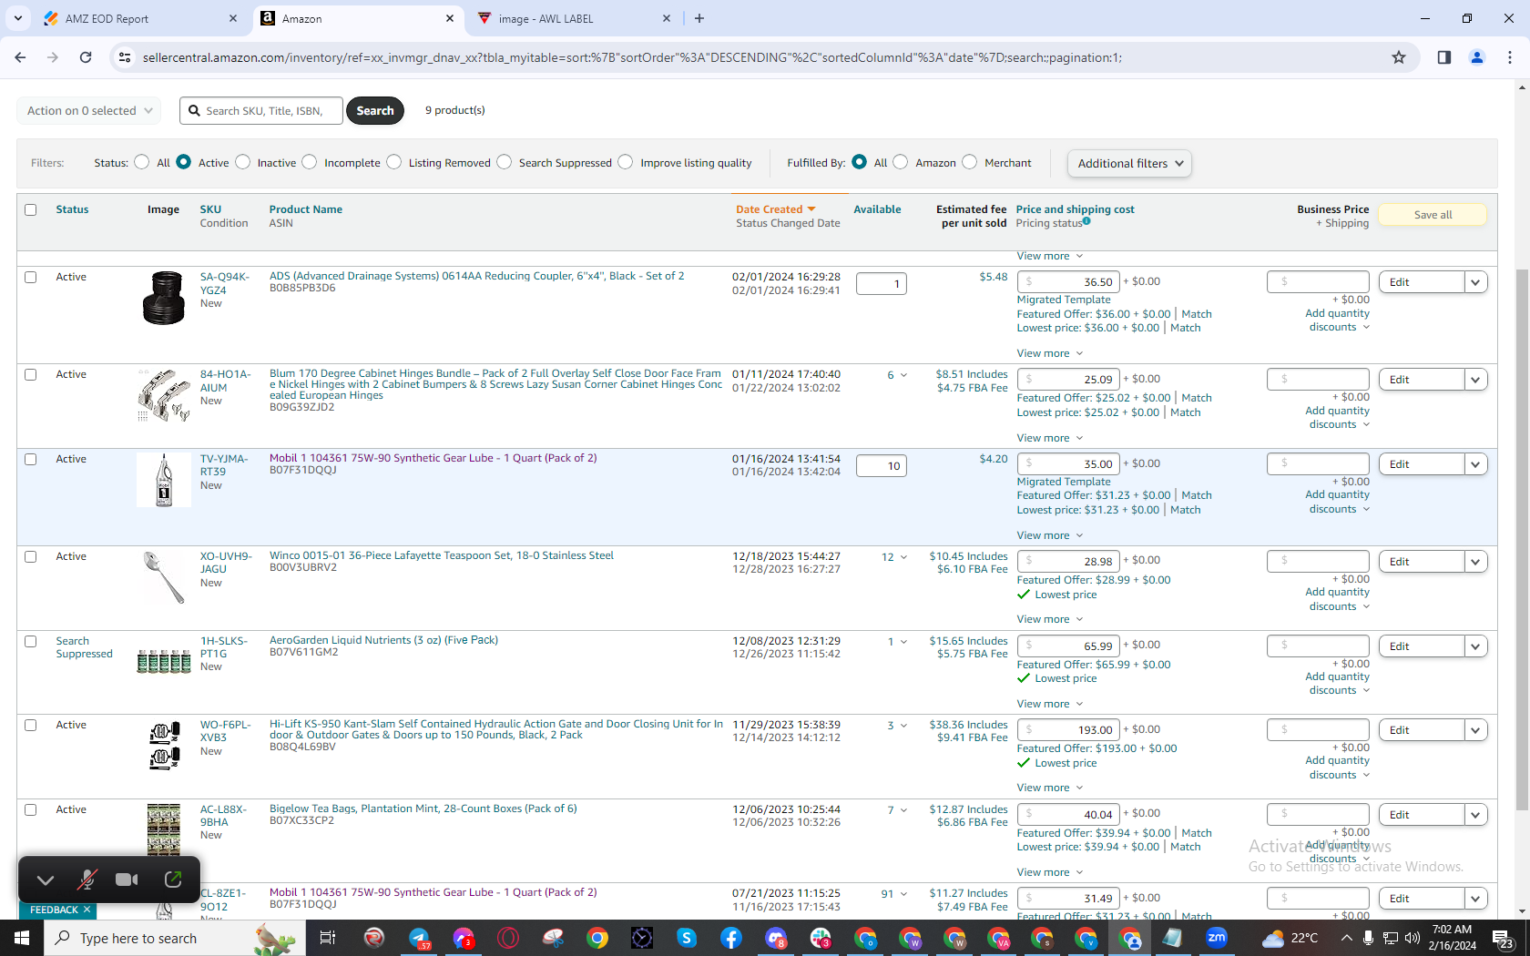
Task: Open Zoom from the taskbar
Action: click(1217, 938)
